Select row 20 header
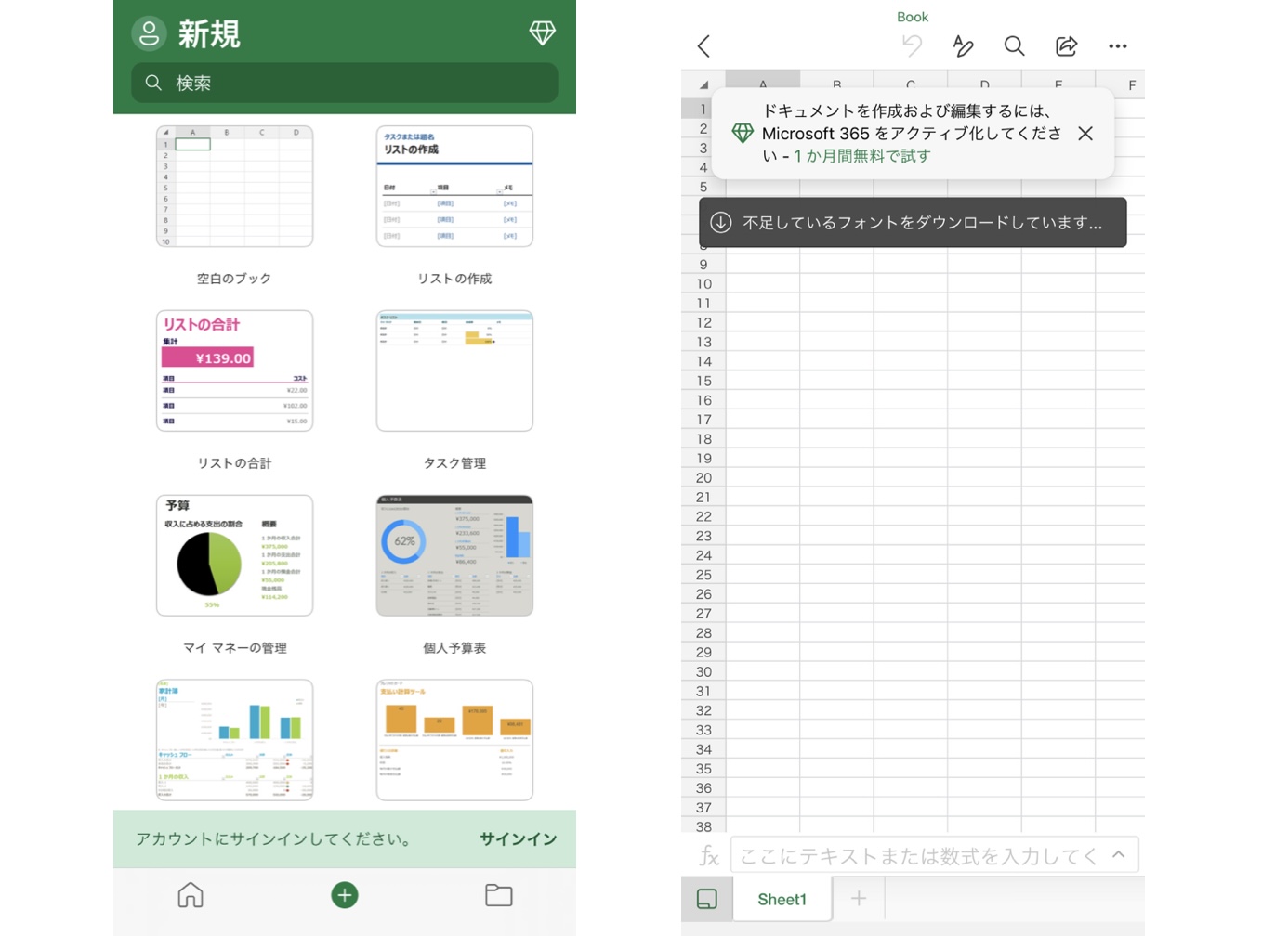The width and height of the screenshot is (1262, 936). pos(703,478)
